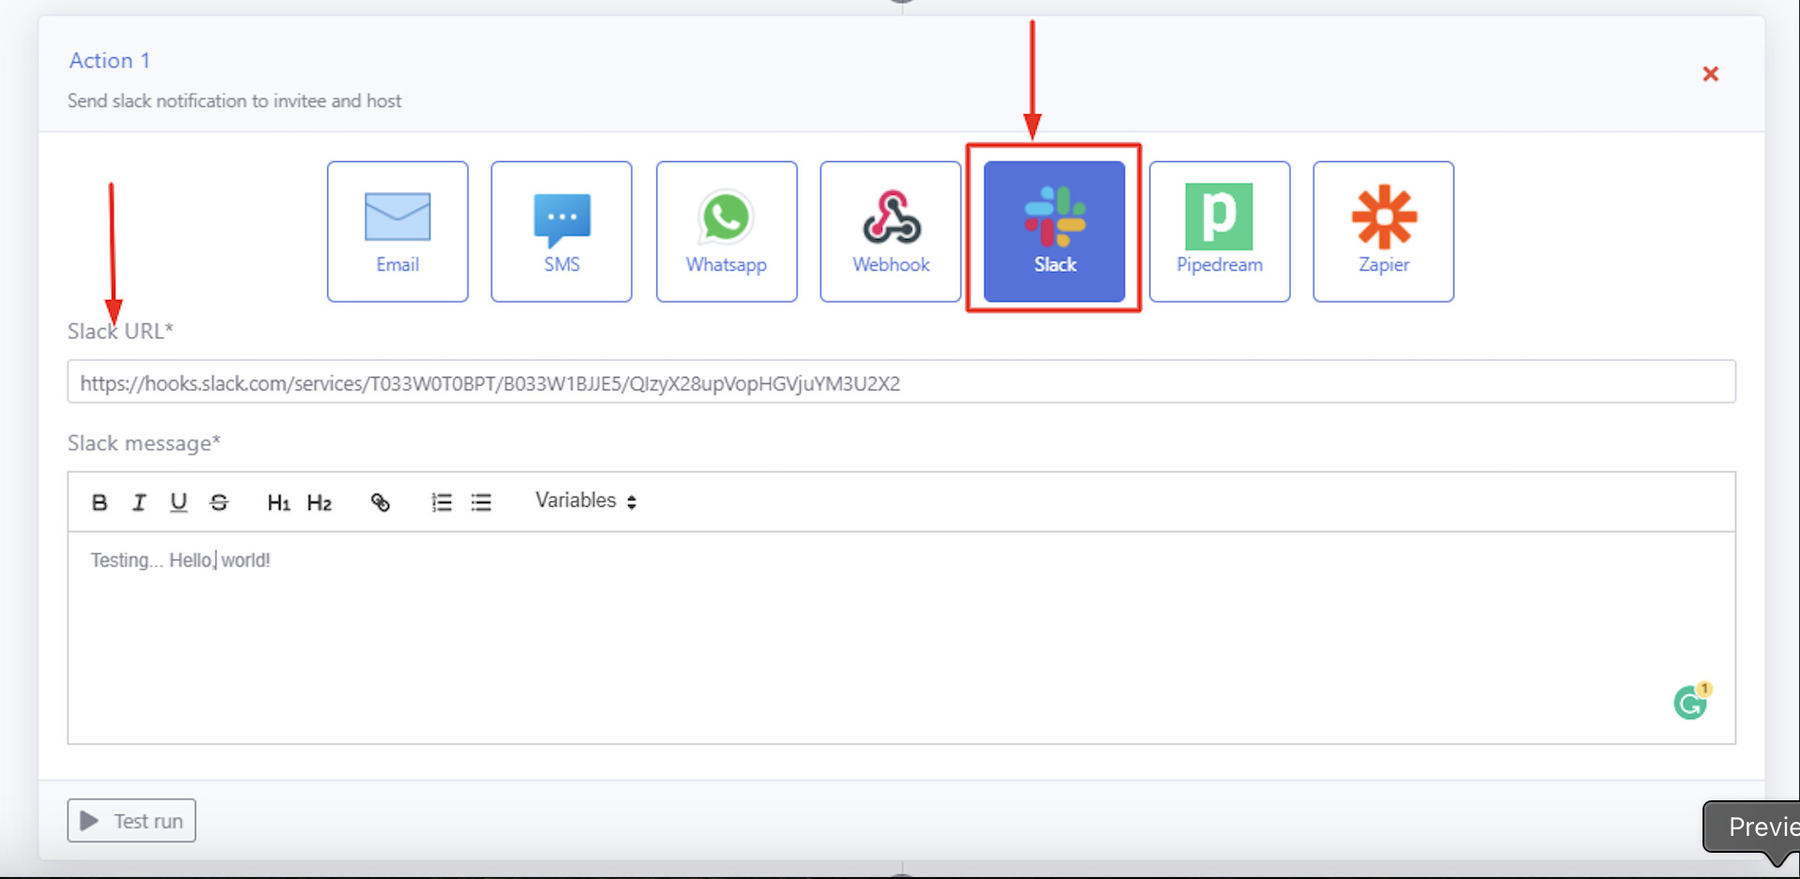Close Action 1 with the red X
The height and width of the screenshot is (879, 1800).
point(1710,74)
